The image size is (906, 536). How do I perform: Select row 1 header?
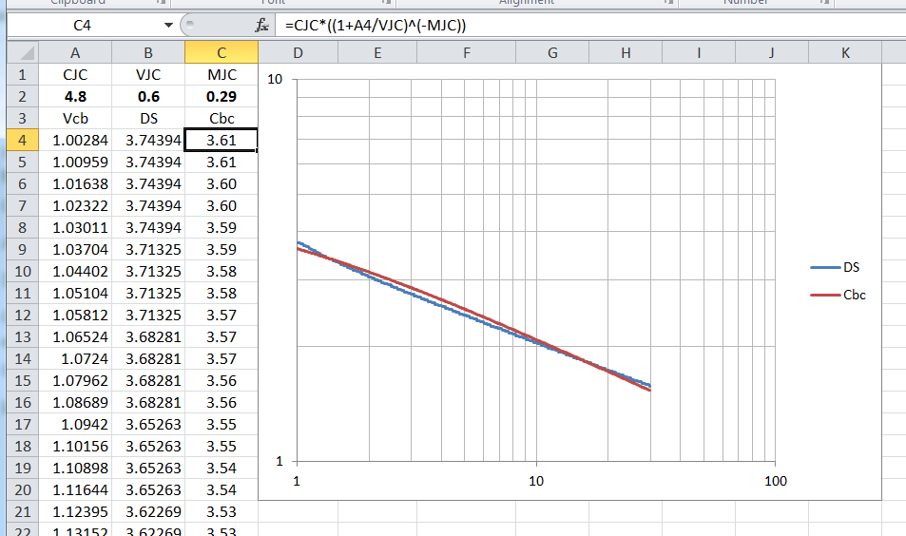23,74
